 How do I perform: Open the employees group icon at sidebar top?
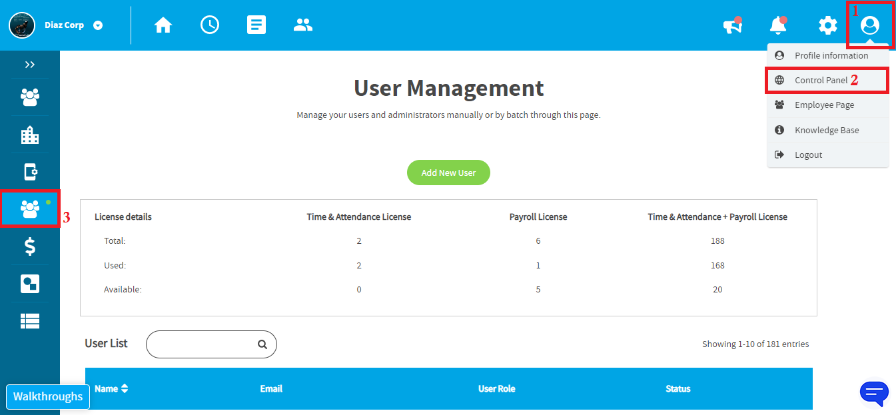pyautogui.click(x=30, y=98)
